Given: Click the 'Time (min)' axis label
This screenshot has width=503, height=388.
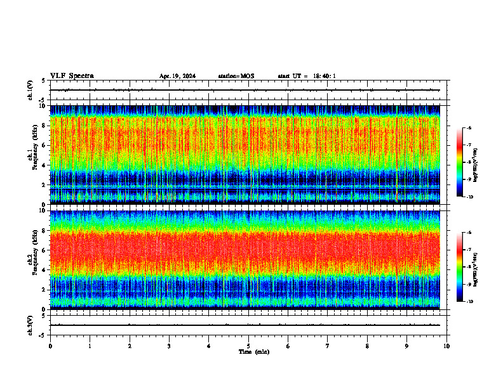Looking at the screenshot, I should pyautogui.click(x=254, y=352).
